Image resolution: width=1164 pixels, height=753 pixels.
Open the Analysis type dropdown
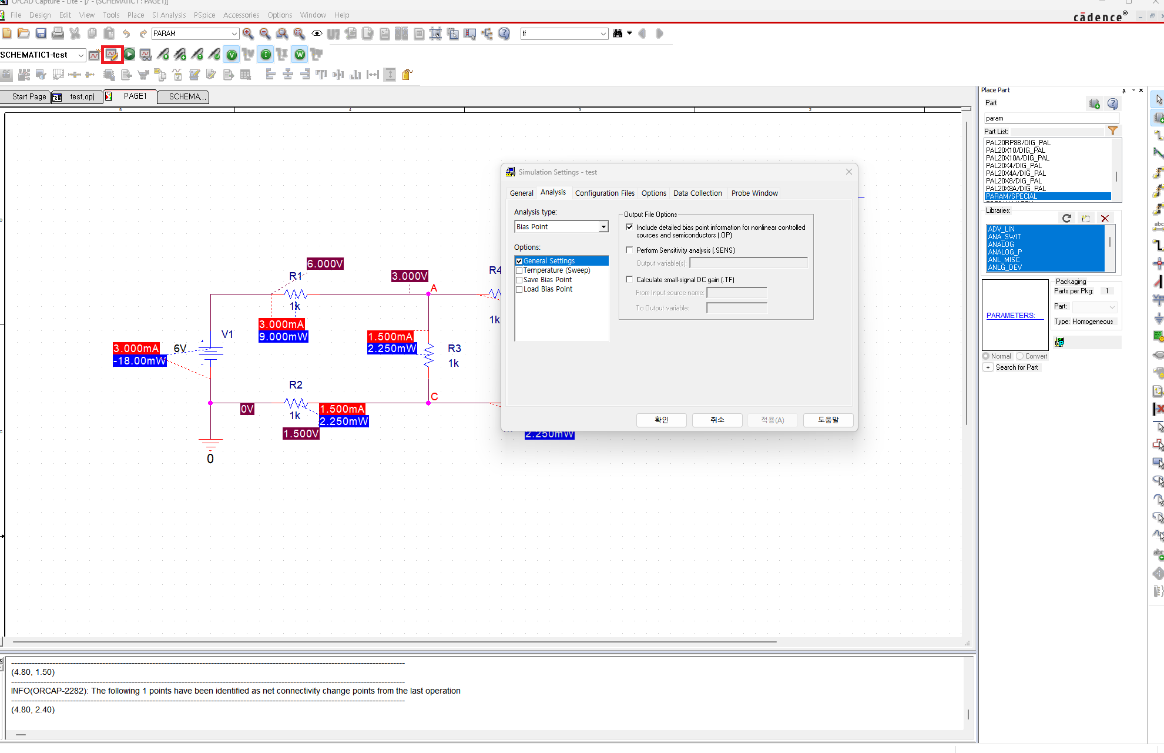point(603,227)
